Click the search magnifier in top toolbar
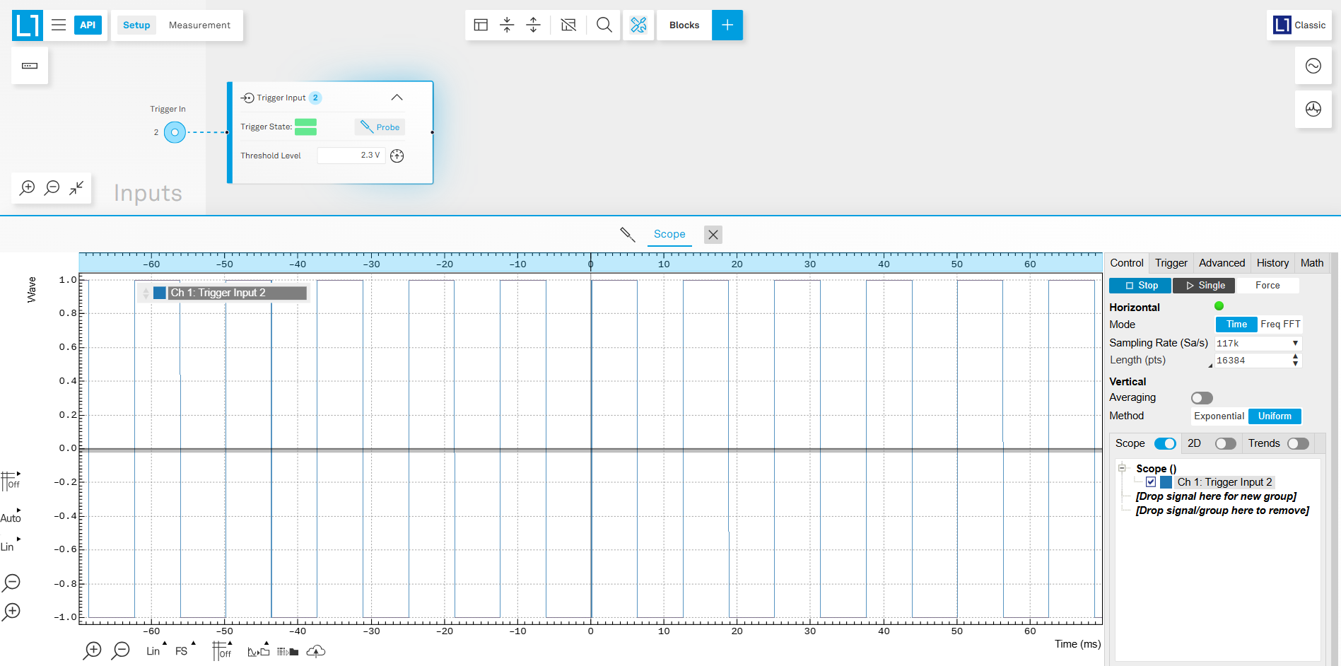 tap(604, 25)
